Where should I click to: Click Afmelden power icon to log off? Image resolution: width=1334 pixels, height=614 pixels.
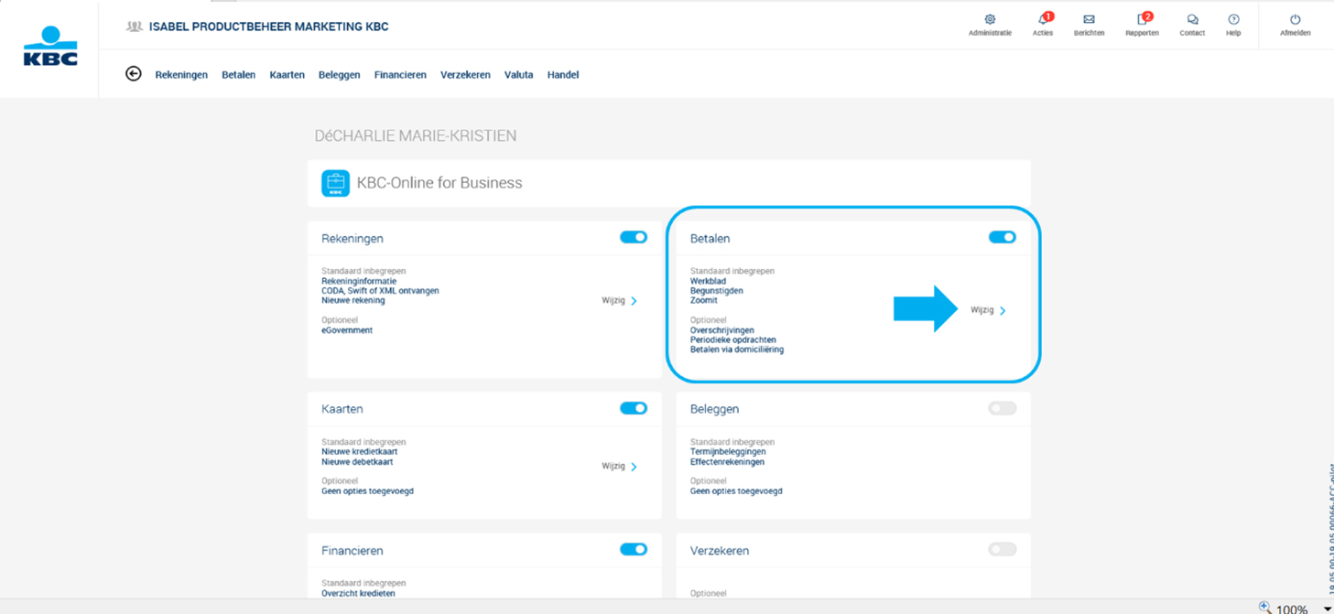1296,19
